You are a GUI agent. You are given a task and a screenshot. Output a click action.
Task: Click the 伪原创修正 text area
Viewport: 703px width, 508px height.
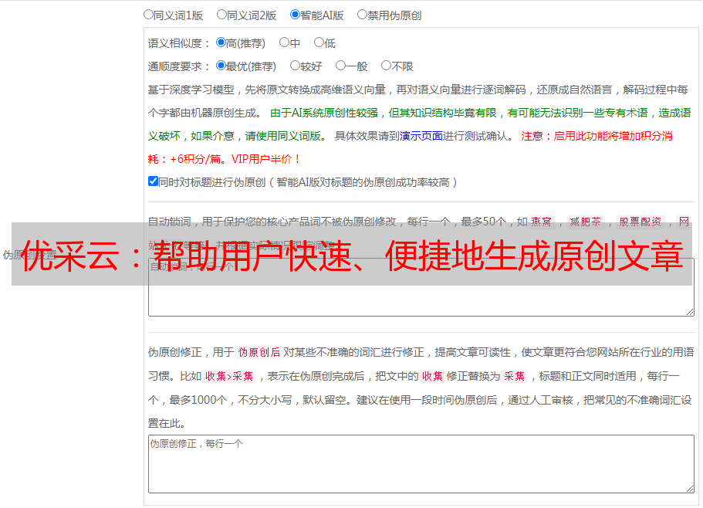[421, 464]
